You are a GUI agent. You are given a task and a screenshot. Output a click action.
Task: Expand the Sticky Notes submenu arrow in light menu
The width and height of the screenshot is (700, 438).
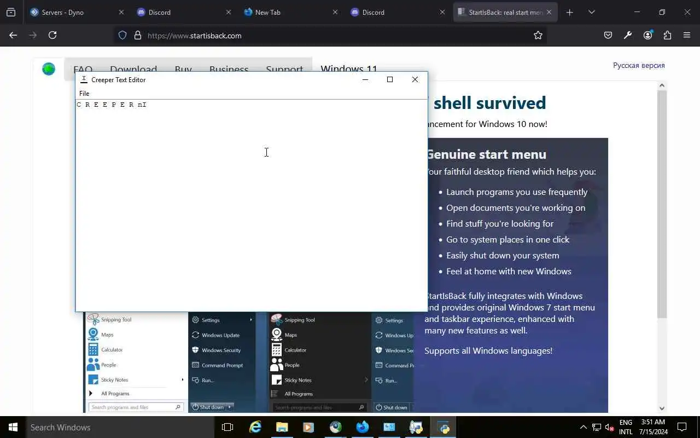(x=183, y=379)
